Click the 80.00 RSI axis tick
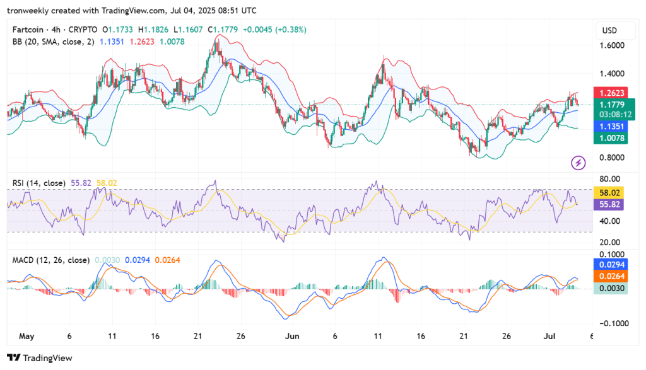 pos(610,178)
